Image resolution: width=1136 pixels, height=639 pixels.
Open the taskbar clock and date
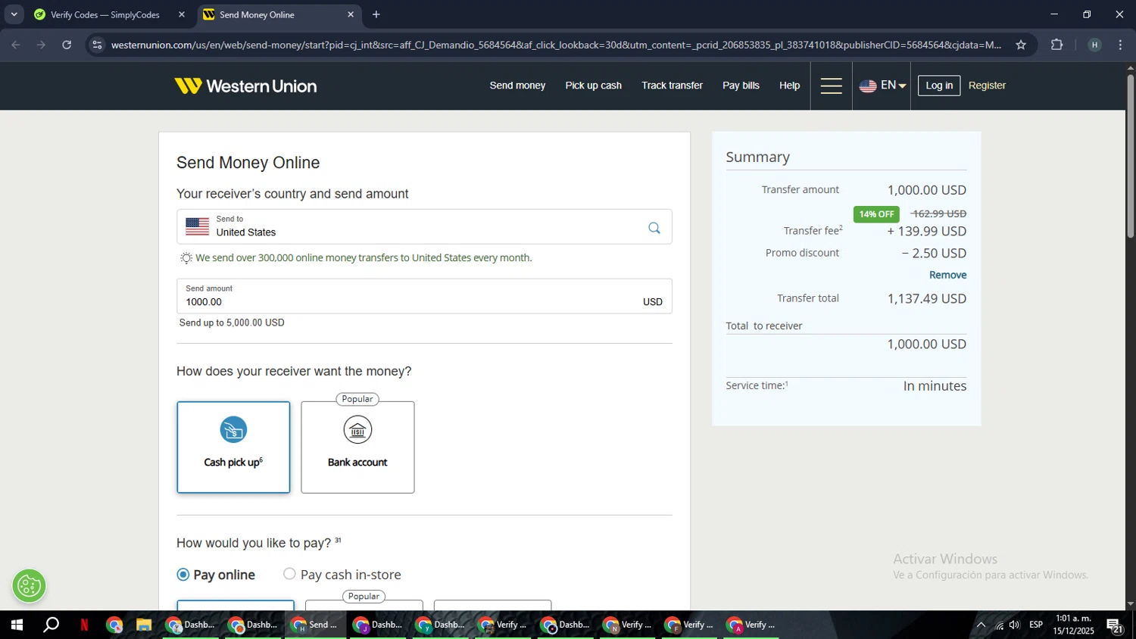click(1073, 625)
